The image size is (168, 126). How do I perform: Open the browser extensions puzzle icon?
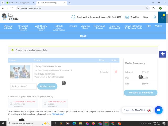(x=153, y=8)
